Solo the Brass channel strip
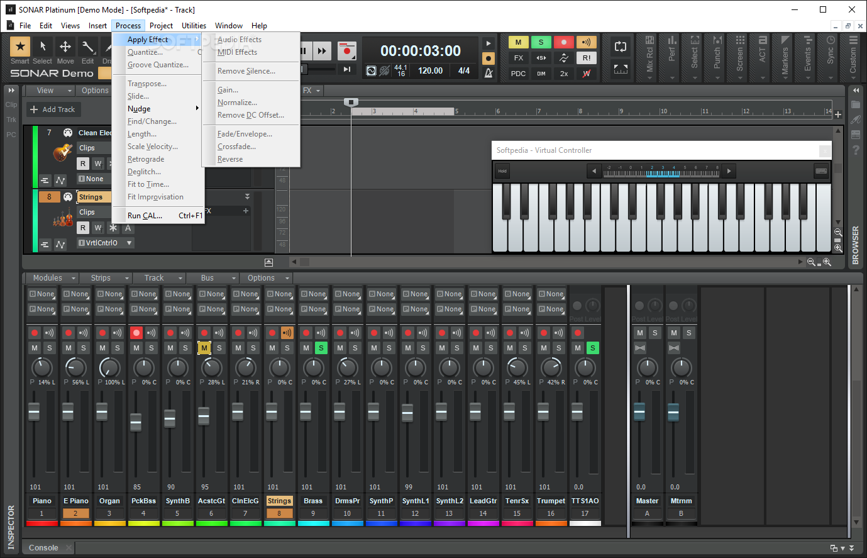Viewport: 867px width, 558px height. point(321,348)
